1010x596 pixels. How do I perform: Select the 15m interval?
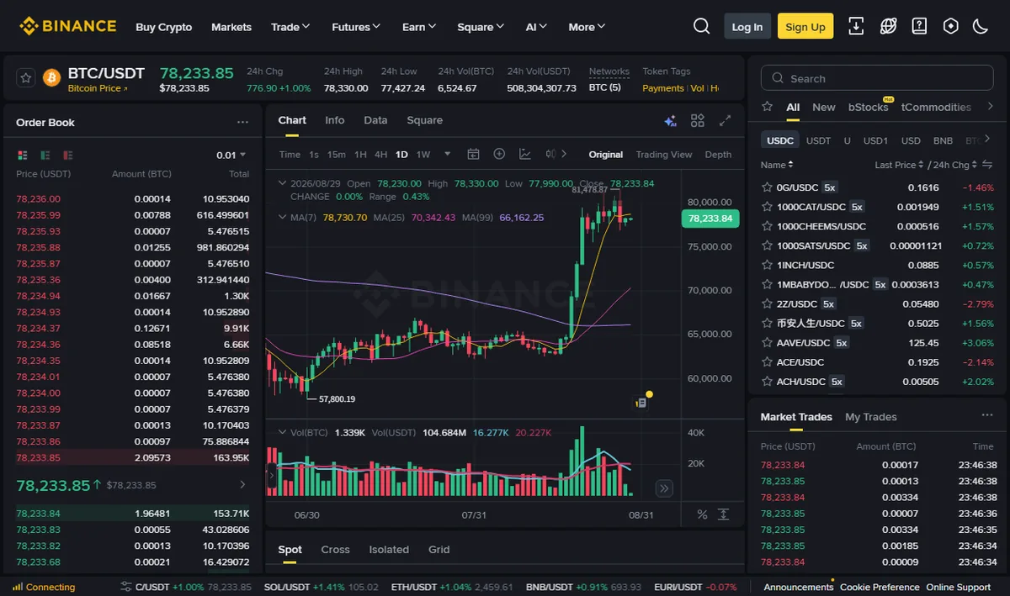click(x=337, y=155)
